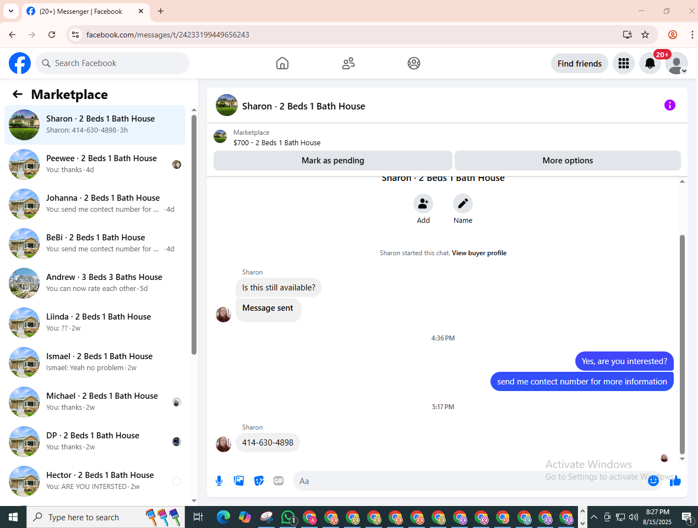Open the Andrew 3 Beds 3 Baths House chat
The width and height of the screenshot is (698, 528).
pos(95,283)
